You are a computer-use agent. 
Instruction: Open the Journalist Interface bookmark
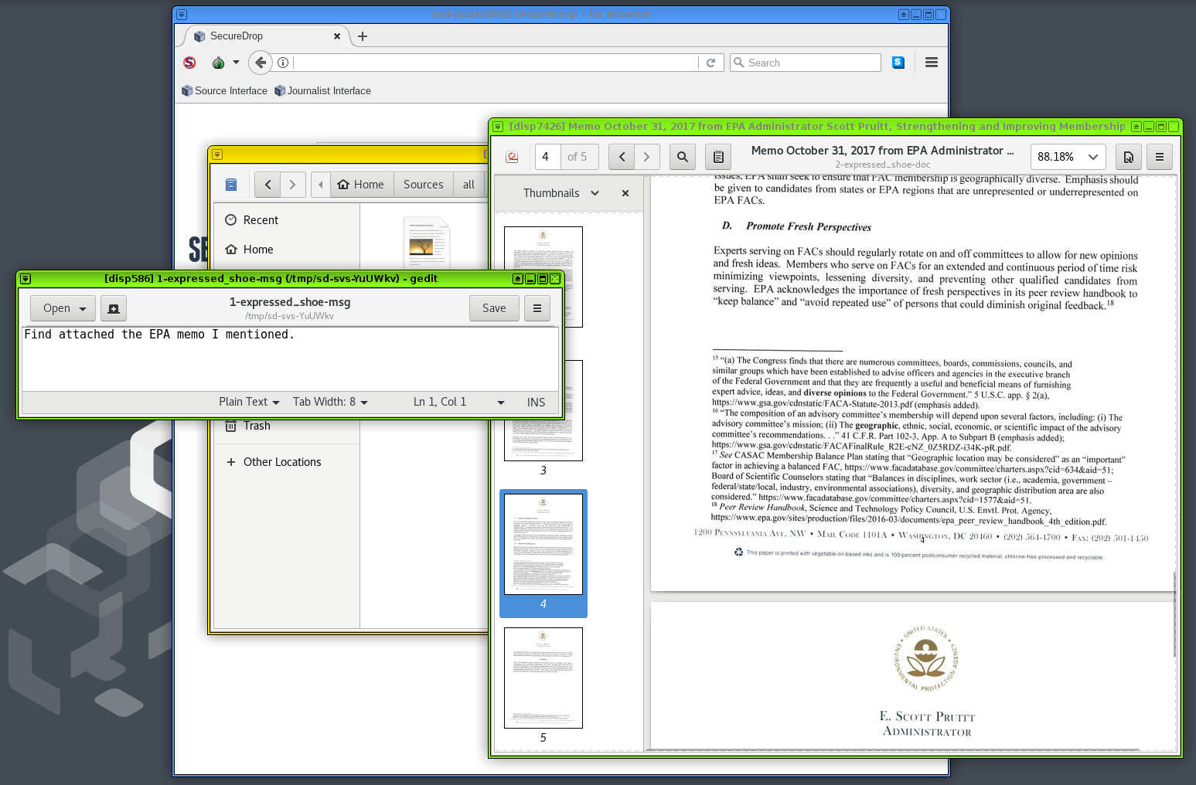click(322, 90)
